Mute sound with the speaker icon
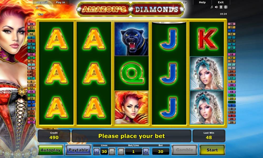263x158 pixels. [216, 7]
